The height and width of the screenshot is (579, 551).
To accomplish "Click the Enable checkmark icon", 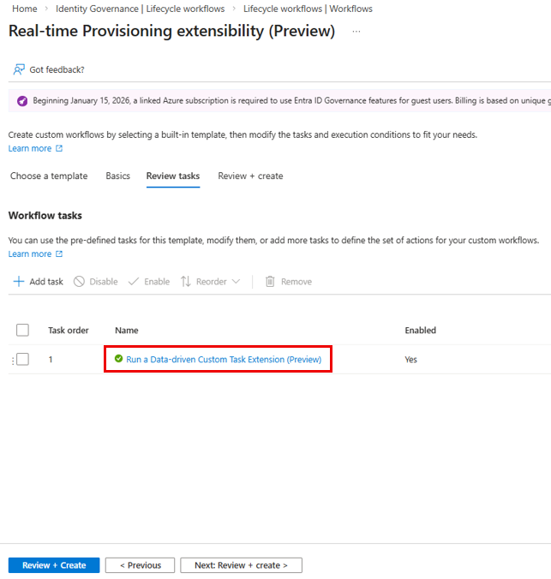I will coord(134,282).
